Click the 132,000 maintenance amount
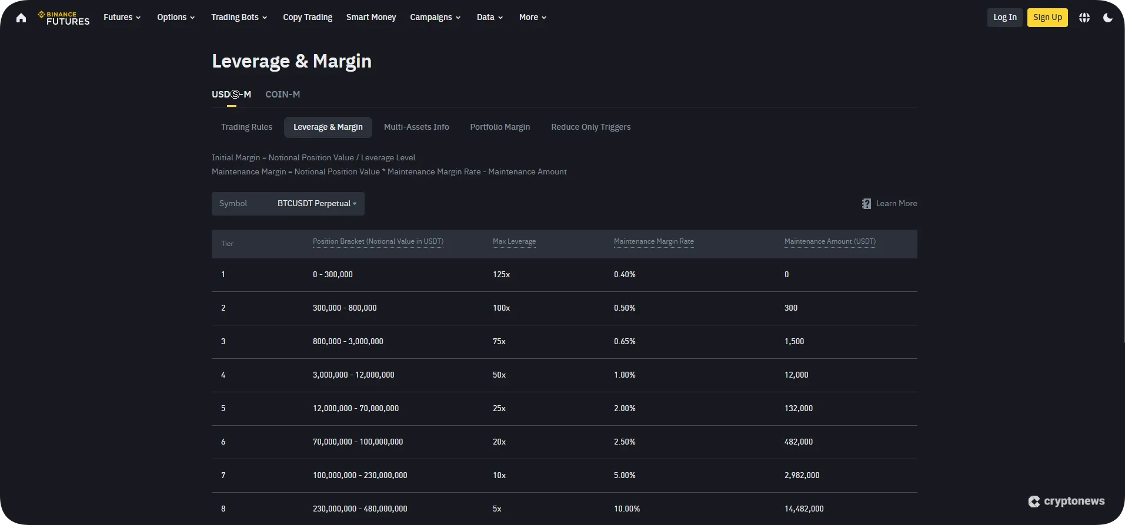Viewport: 1125px width, 525px height. pos(799,409)
